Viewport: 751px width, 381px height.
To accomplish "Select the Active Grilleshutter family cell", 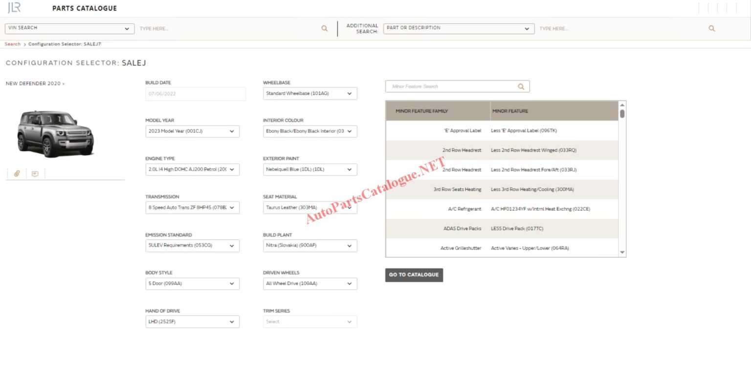I will pyautogui.click(x=461, y=248).
